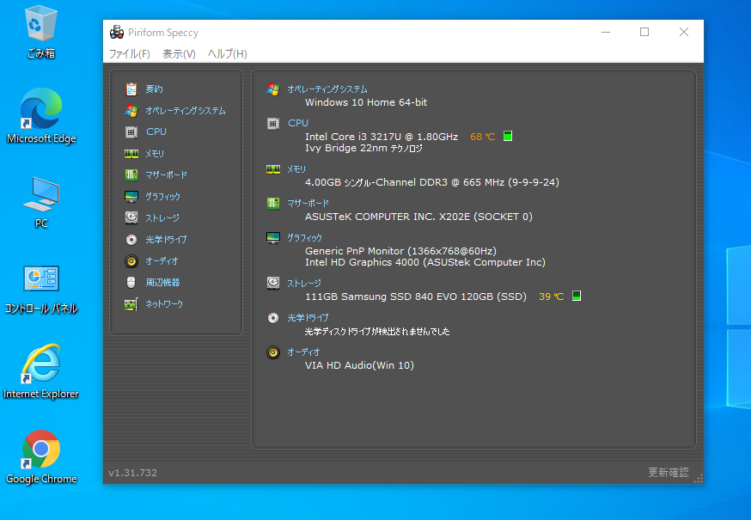Image resolution: width=751 pixels, height=520 pixels.
Task: Click ストレージ heading link in summary
Action: coord(304,284)
